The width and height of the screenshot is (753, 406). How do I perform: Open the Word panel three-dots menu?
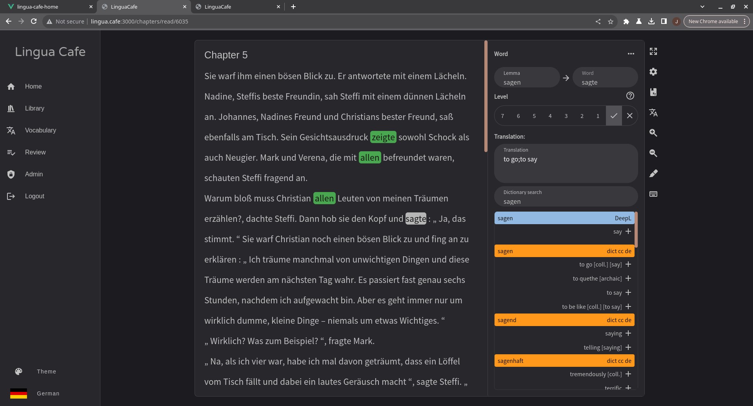pos(631,54)
